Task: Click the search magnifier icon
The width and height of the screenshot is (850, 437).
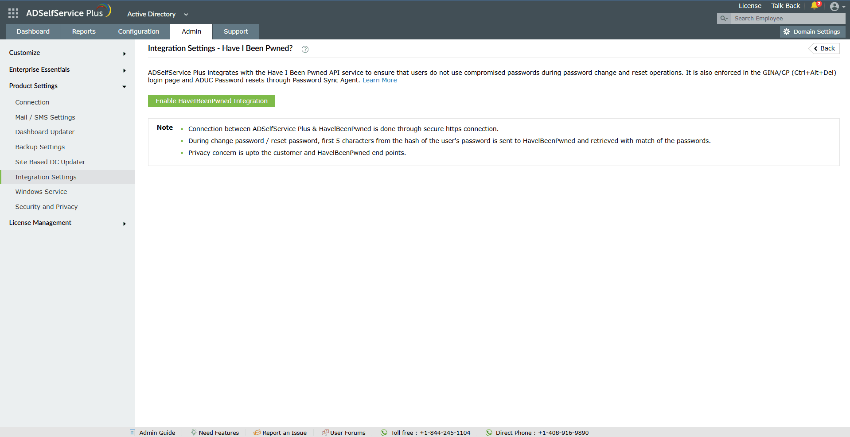Action: tap(723, 18)
